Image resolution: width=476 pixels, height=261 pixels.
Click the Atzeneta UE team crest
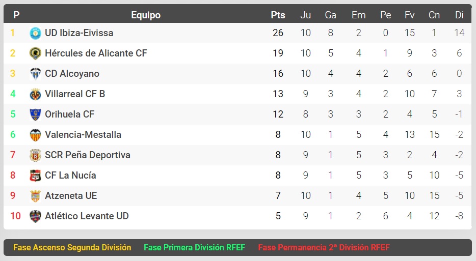pyautogui.click(x=35, y=196)
